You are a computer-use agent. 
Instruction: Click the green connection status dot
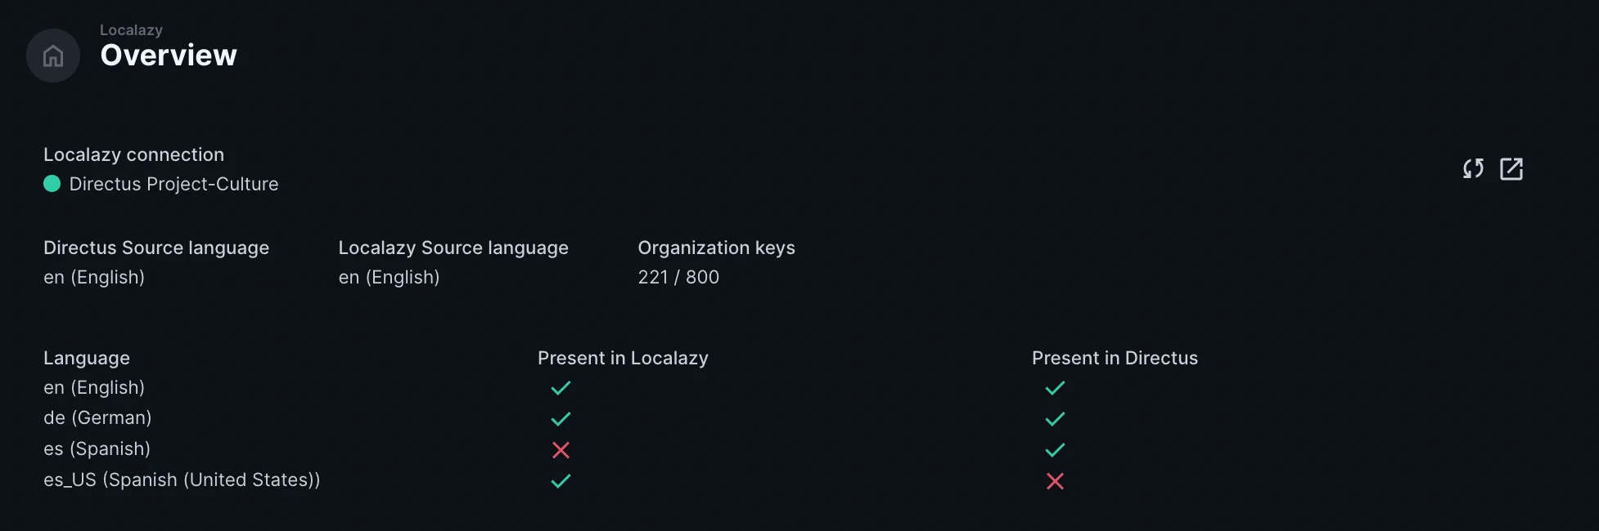coord(52,184)
